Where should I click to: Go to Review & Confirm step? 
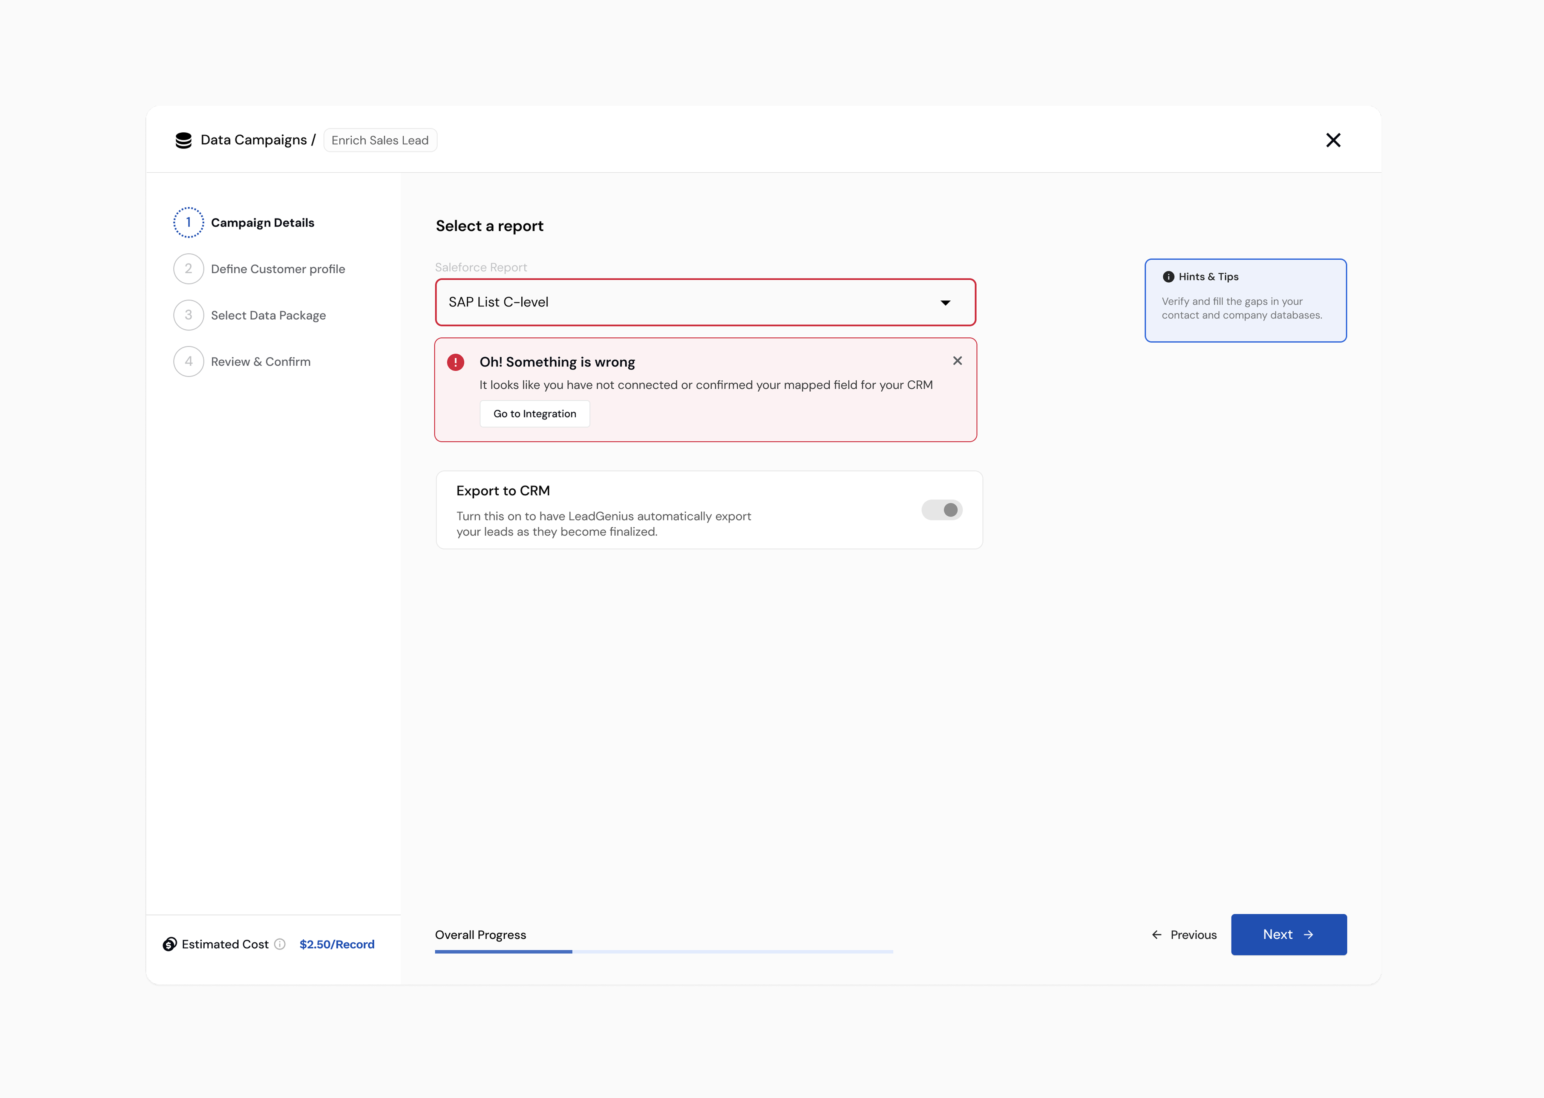260,362
